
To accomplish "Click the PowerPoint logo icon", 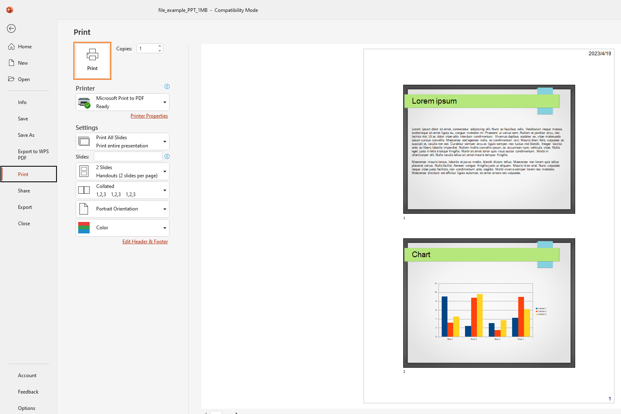I will point(9,9).
